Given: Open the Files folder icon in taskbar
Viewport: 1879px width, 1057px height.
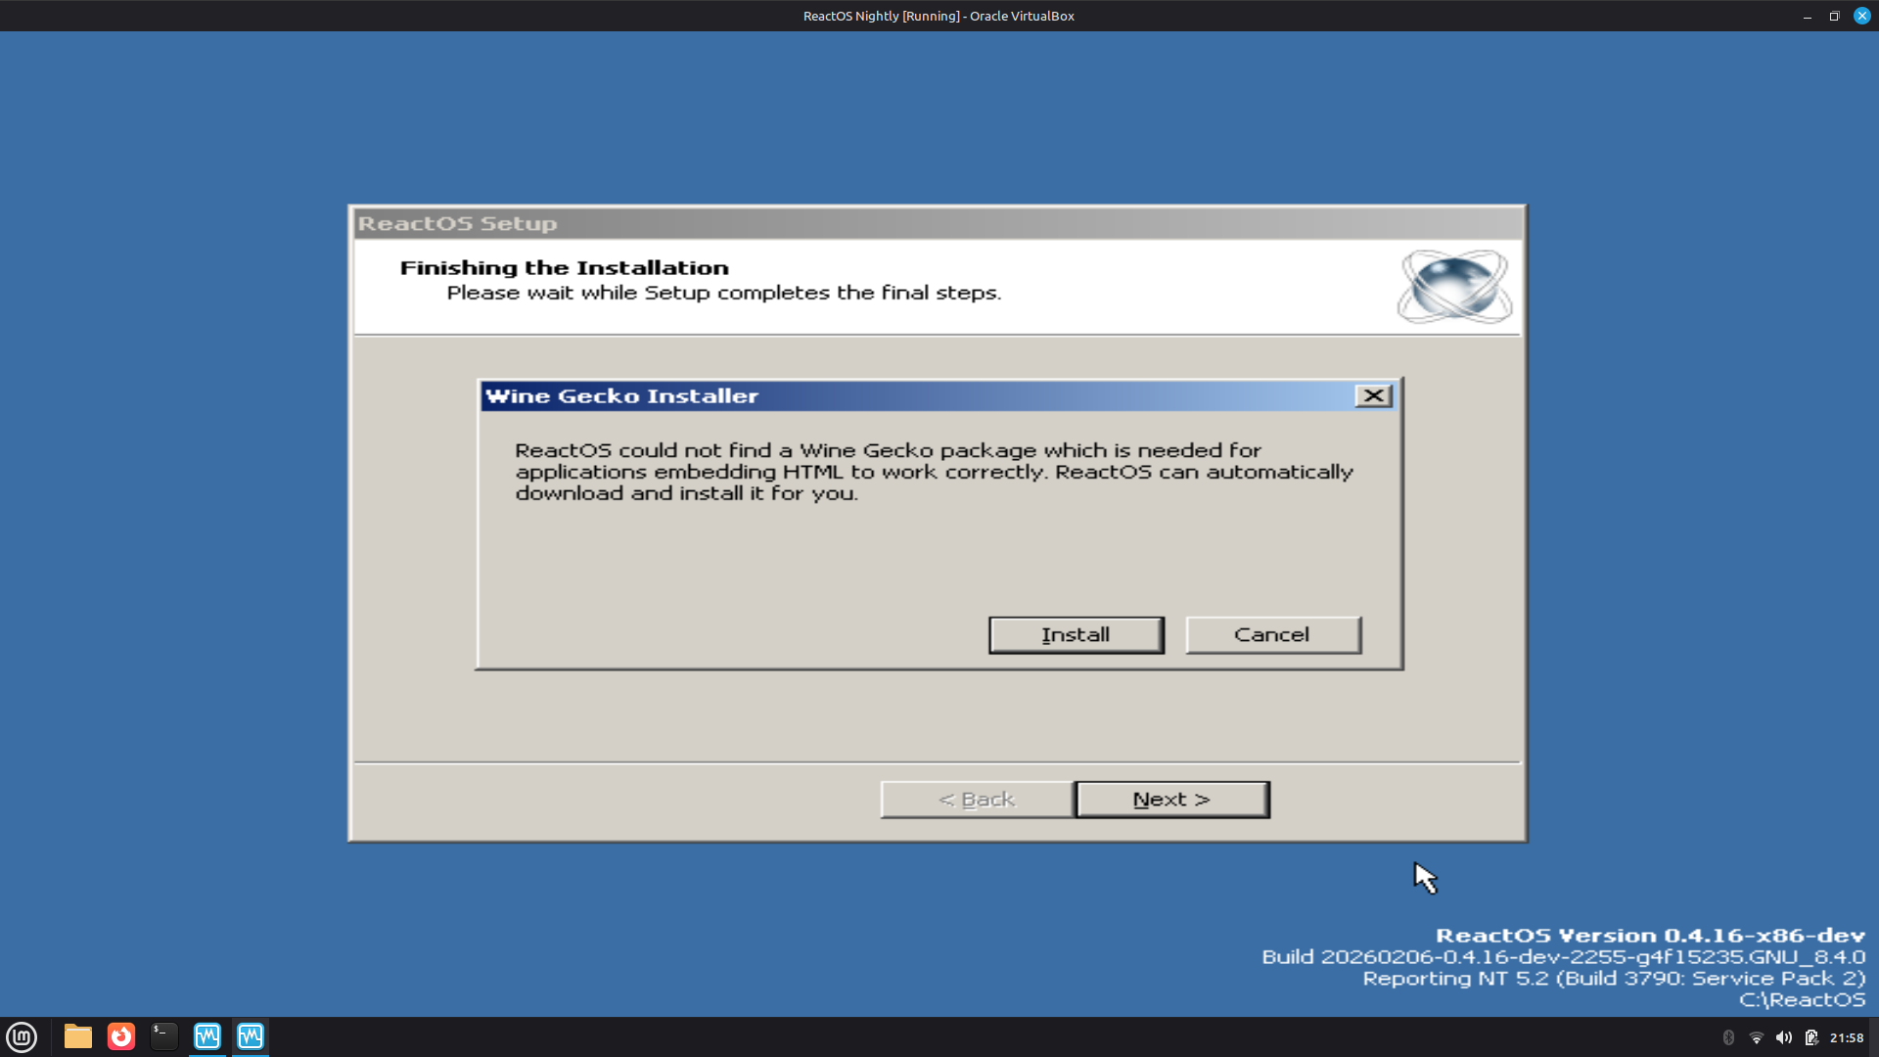Looking at the screenshot, I should [78, 1036].
